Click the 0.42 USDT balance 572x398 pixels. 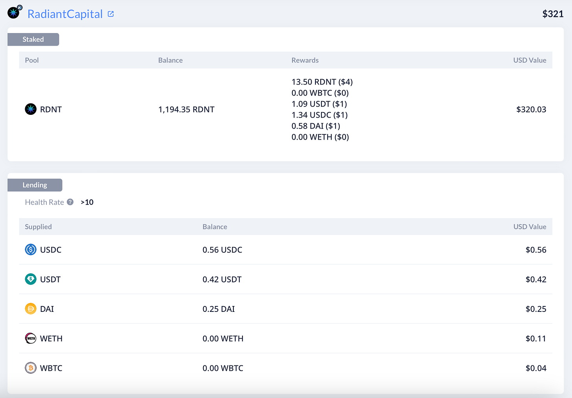point(222,279)
